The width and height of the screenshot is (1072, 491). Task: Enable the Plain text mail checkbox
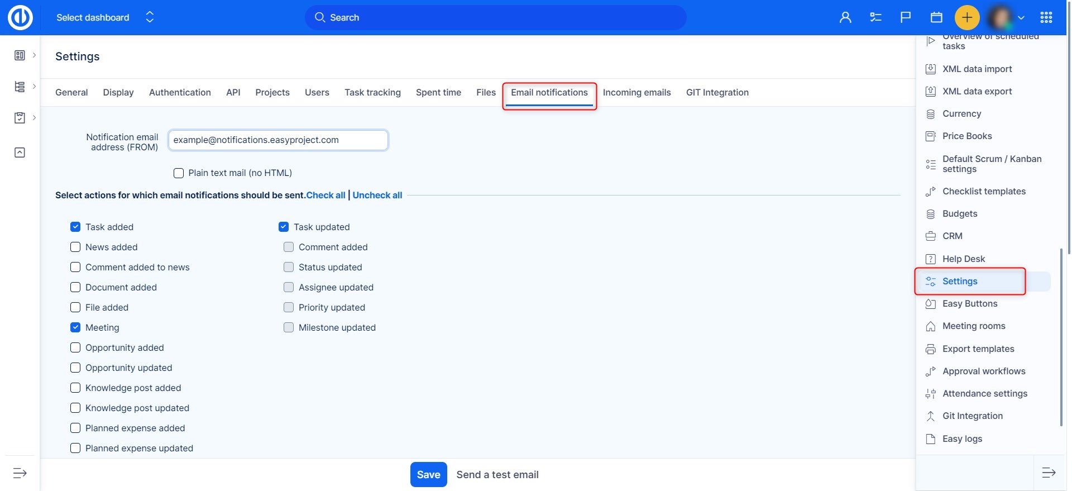pyautogui.click(x=179, y=173)
